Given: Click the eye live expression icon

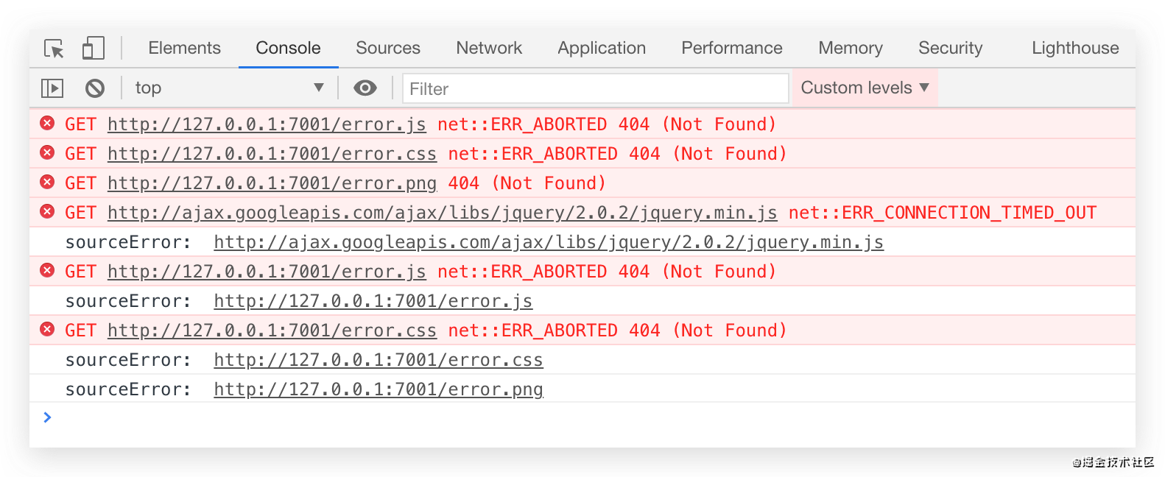Looking at the screenshot, I should click(x=365, y=88).
